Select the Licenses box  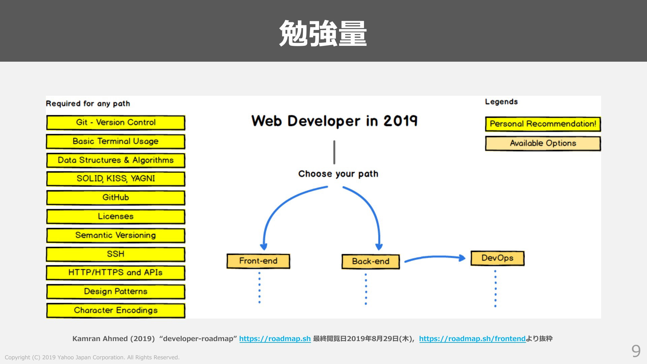[x=116, y=217]
